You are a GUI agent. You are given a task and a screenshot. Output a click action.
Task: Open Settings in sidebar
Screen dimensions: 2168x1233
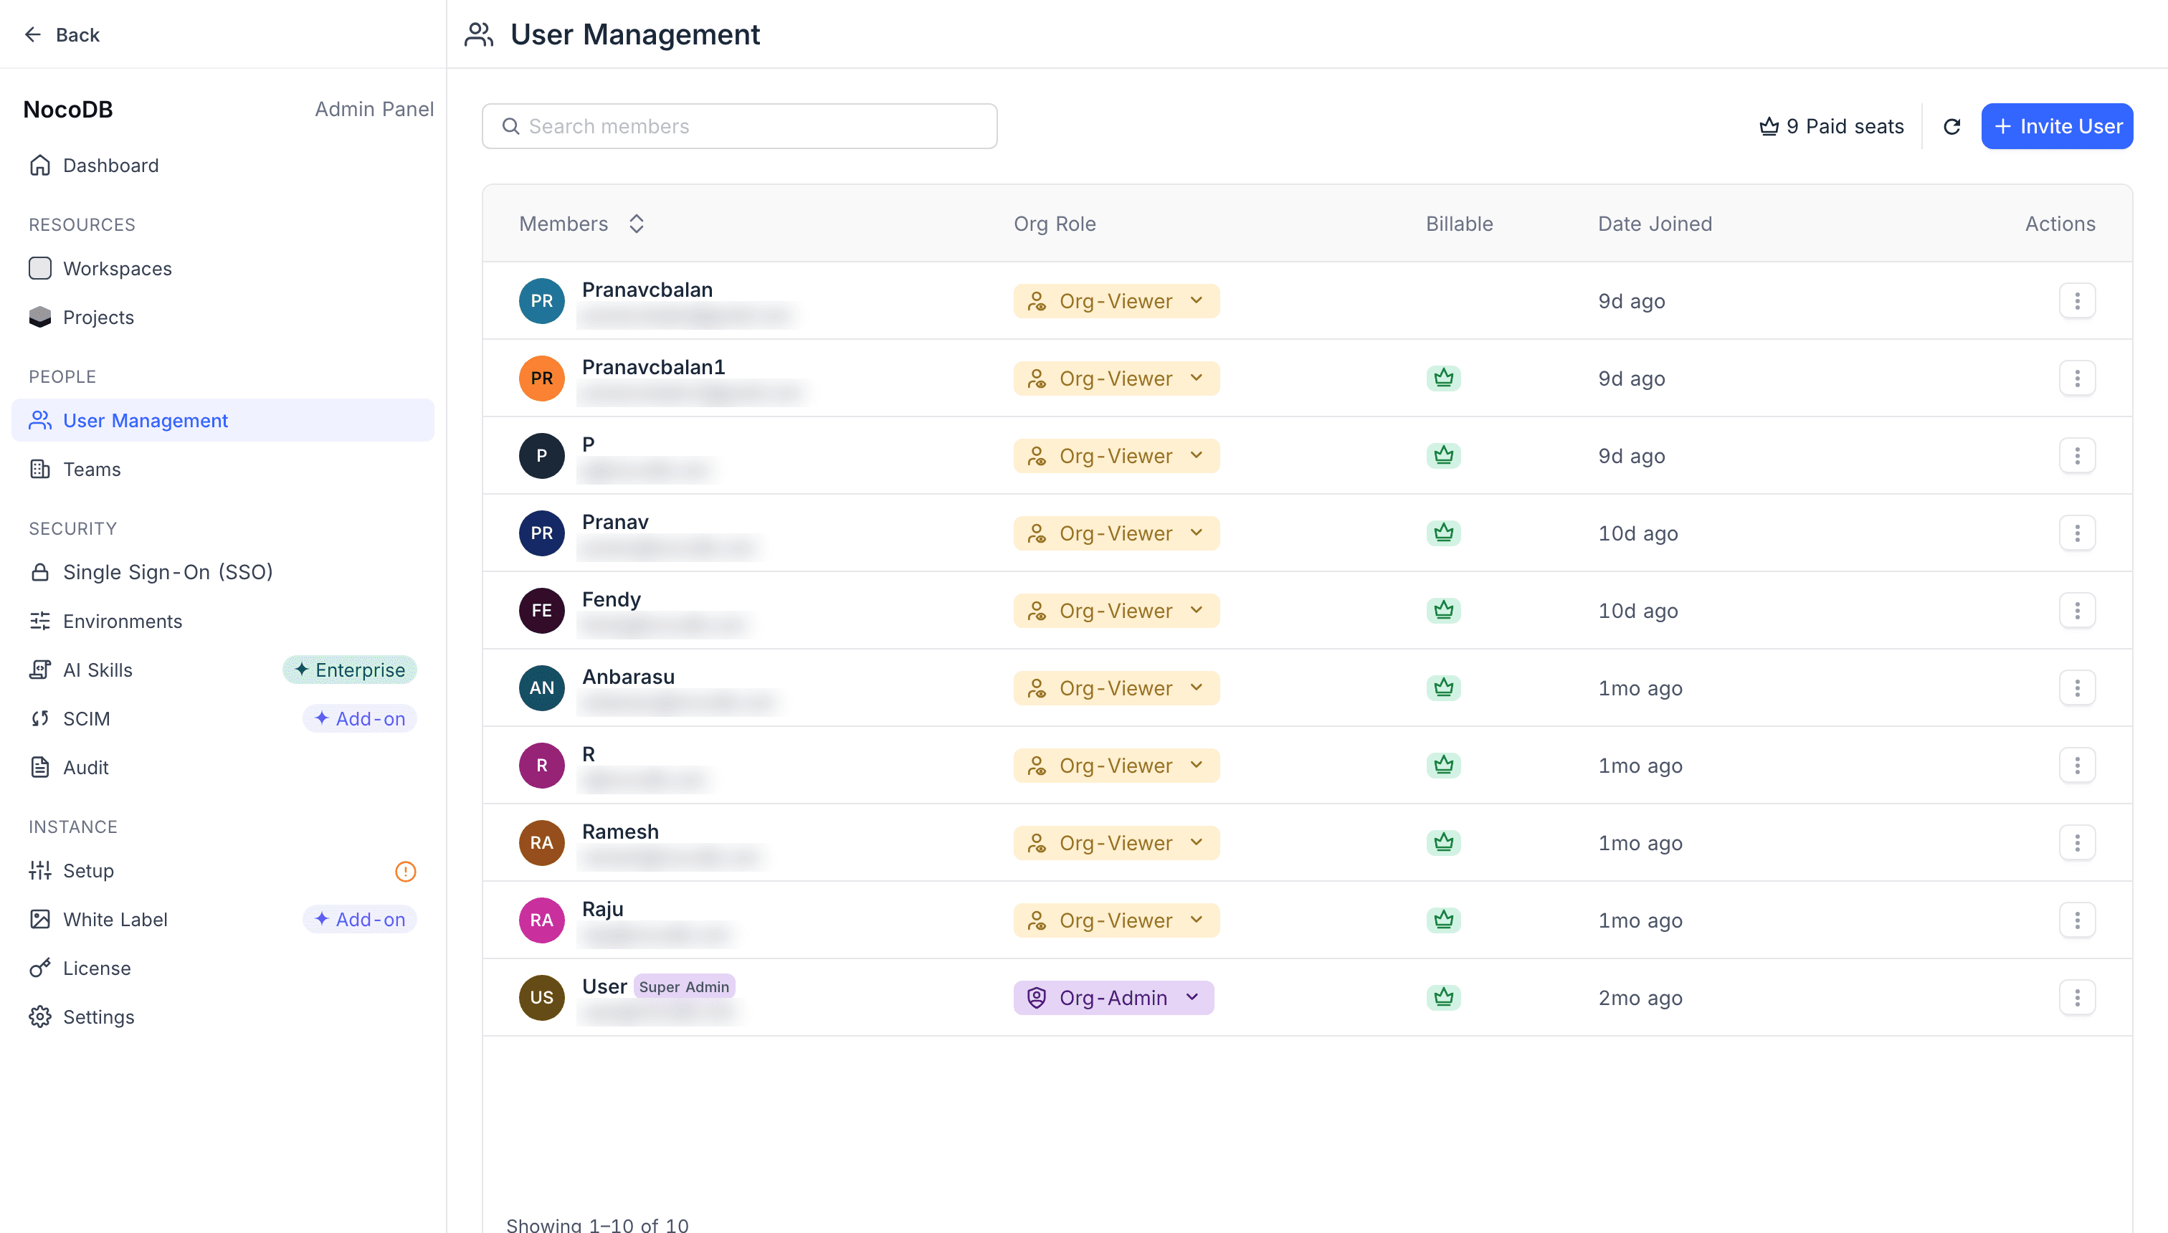(223, 1017)
